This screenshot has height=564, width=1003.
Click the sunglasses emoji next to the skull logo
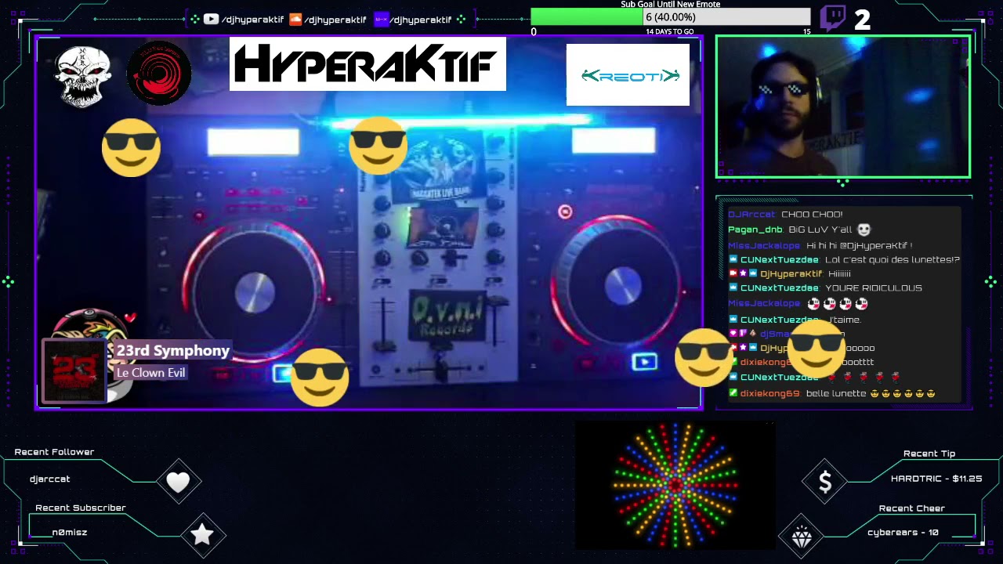131,147
